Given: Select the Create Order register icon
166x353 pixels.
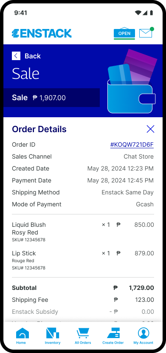Looking at the screenshot, I should coord(113,333).
